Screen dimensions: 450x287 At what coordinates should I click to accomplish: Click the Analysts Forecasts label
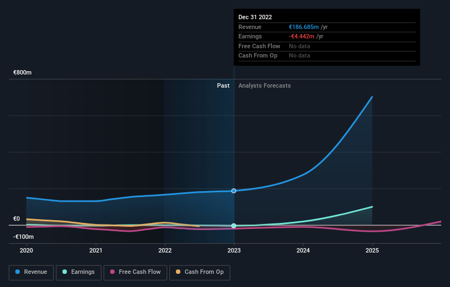(x=264, y=85)
